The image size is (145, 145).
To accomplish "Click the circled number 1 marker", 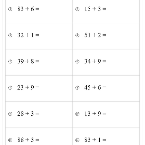I will [x=10, y=9].
